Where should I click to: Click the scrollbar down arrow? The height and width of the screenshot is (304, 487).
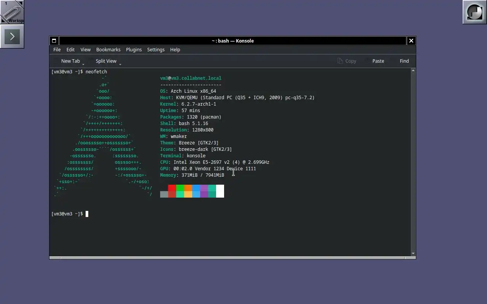click(413, 253)
